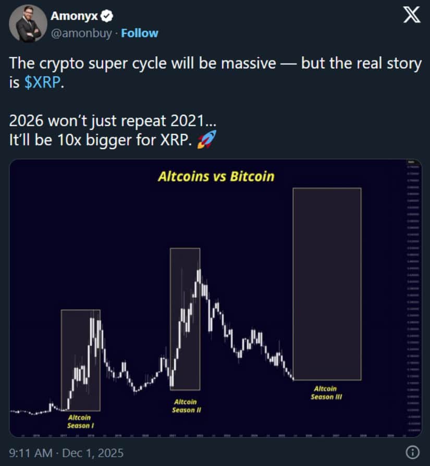The image size is (430, 466).
Task: Click the Altcoin Season I label
Action: point(80,422)
